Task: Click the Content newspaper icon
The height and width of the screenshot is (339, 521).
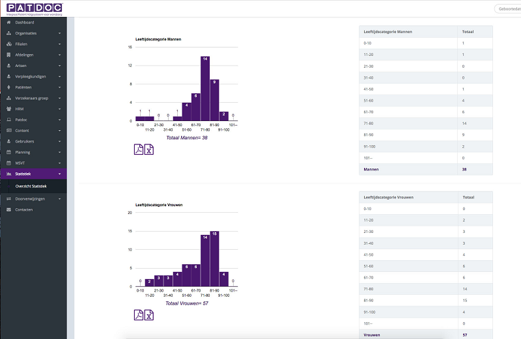Action: pyautogui.click(x=8, y=131)
